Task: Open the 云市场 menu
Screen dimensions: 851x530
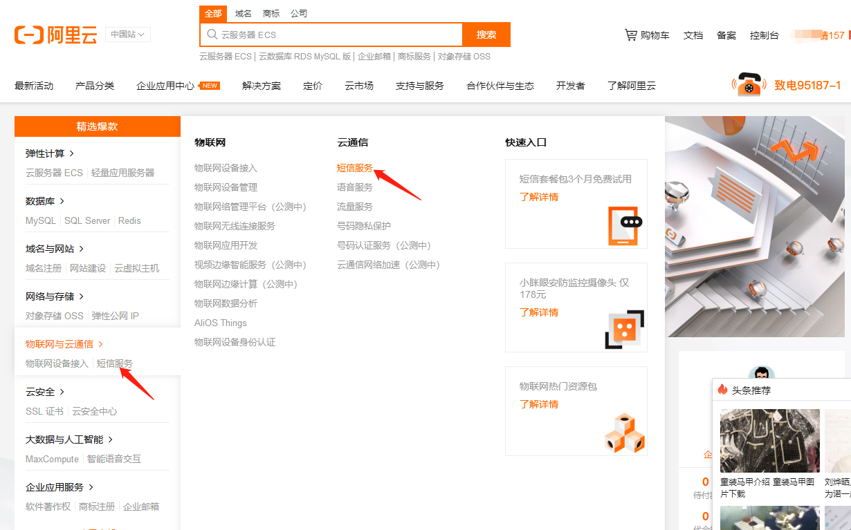Action: (359, 86)
